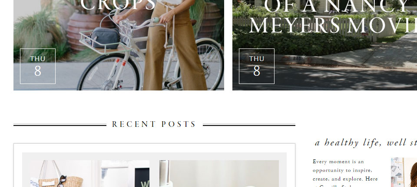Screen dimensions: 417x187
Task: Select the gray bag on the bicycle rack
Action: (x=105, y=38)
